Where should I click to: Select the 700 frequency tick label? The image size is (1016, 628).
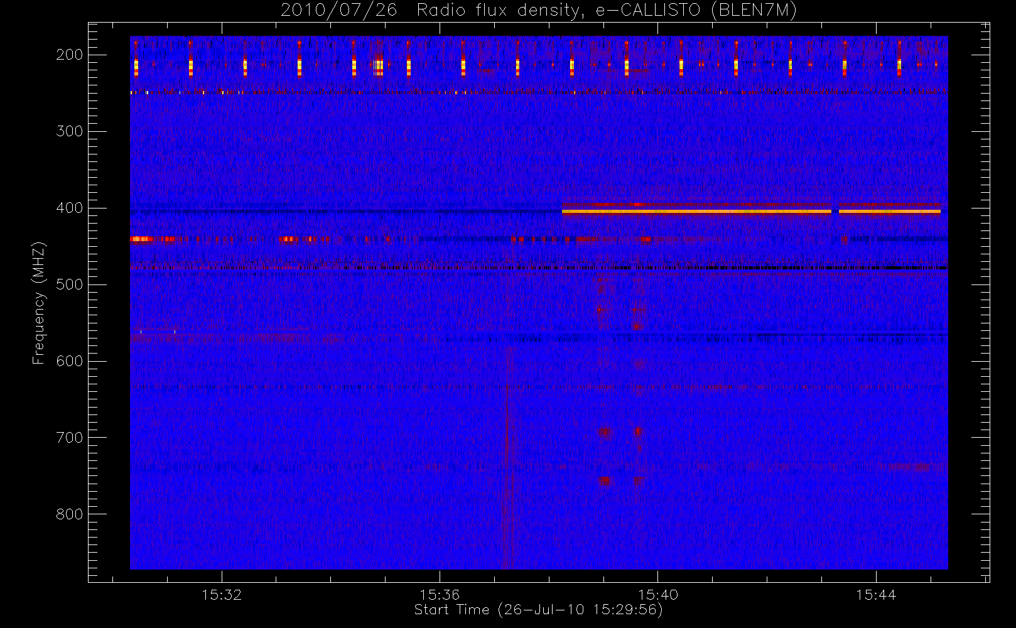70,438
